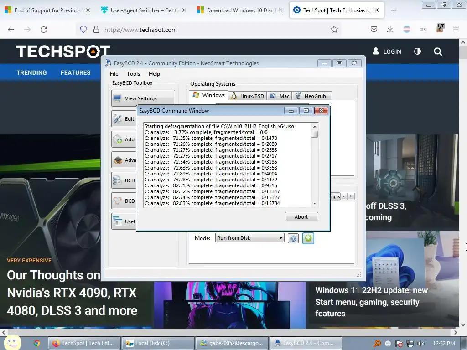
Task: Click the address bar showing techspot.com
Action: tap(208, 30)
